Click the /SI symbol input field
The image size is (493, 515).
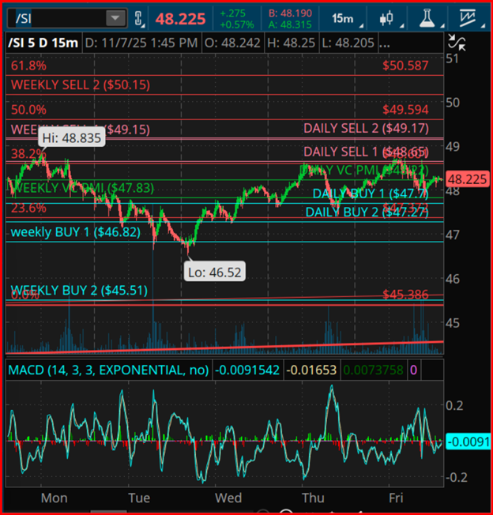[67, 18]
